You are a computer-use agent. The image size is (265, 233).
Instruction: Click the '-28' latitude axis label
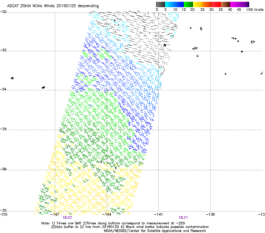click(x=3, y=169)
